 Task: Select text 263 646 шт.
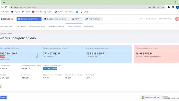click(48, 57)
